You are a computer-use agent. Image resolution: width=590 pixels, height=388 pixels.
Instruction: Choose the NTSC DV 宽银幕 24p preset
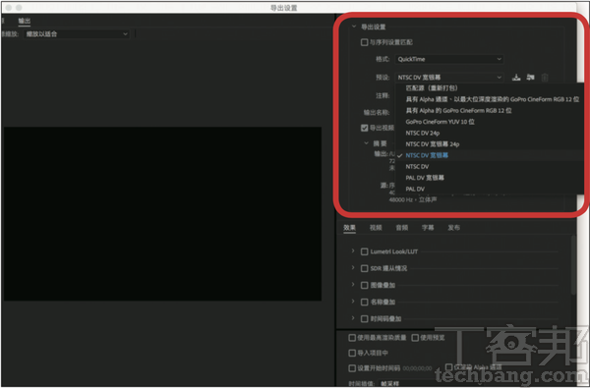click(489, 144)
